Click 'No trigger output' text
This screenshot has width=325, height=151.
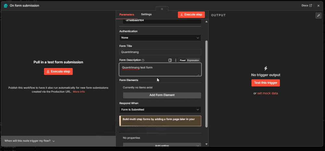tap(266, 75)
